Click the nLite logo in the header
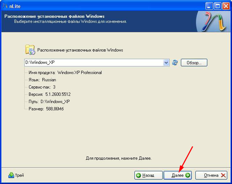232x184 pixels. pyautogui.click(x=214, y=22)
